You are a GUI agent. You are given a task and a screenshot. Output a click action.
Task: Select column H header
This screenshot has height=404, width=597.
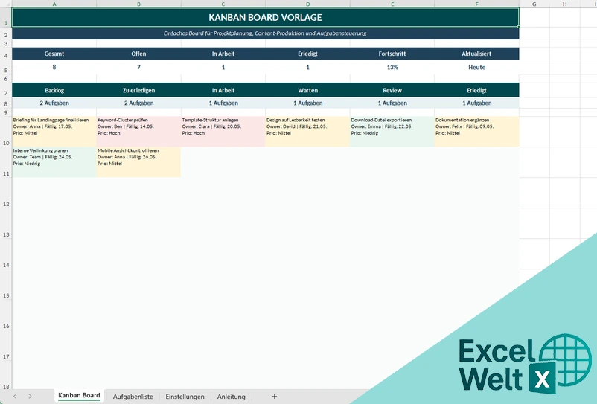coord(565,4)
